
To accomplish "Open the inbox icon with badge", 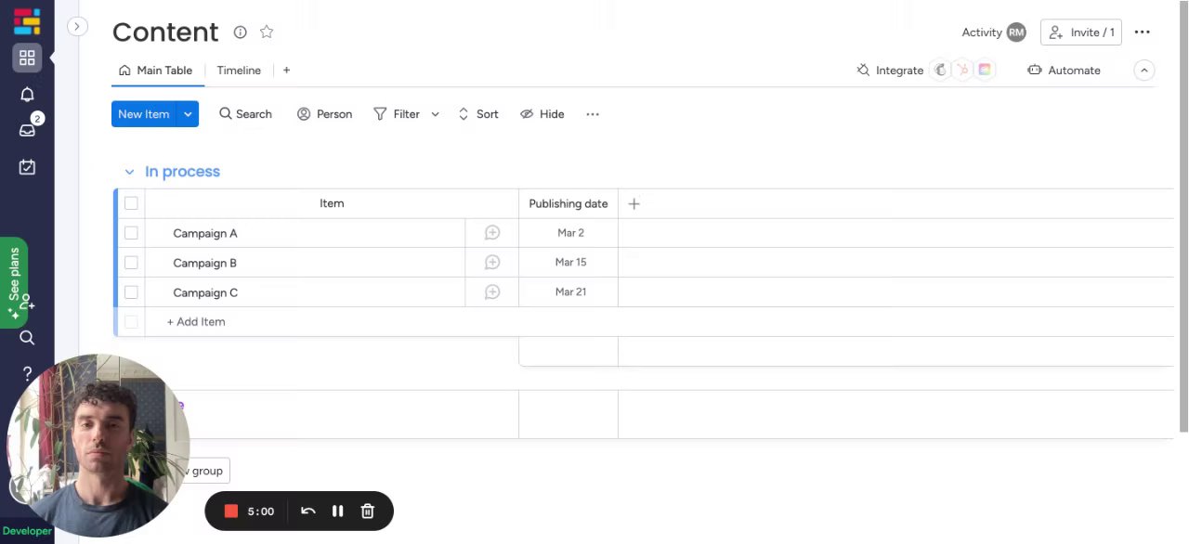I will (x=27, y=130).
